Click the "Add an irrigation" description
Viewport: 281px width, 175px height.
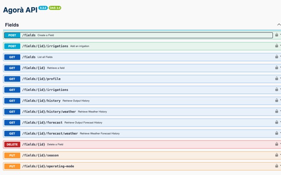click(79, 46)
